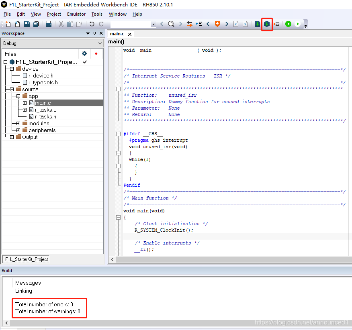
Task: Collapse the F1L_StarterKit_Project root node
Action: [x=5, y=62]
